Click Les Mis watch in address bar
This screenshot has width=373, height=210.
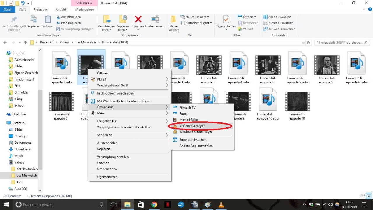[x=86, y=43]
